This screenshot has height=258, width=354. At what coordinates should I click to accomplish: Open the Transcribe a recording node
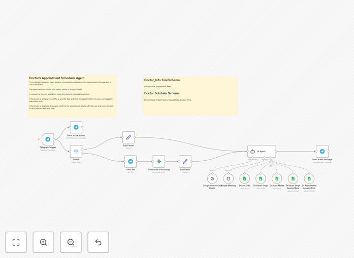(158, 161)
